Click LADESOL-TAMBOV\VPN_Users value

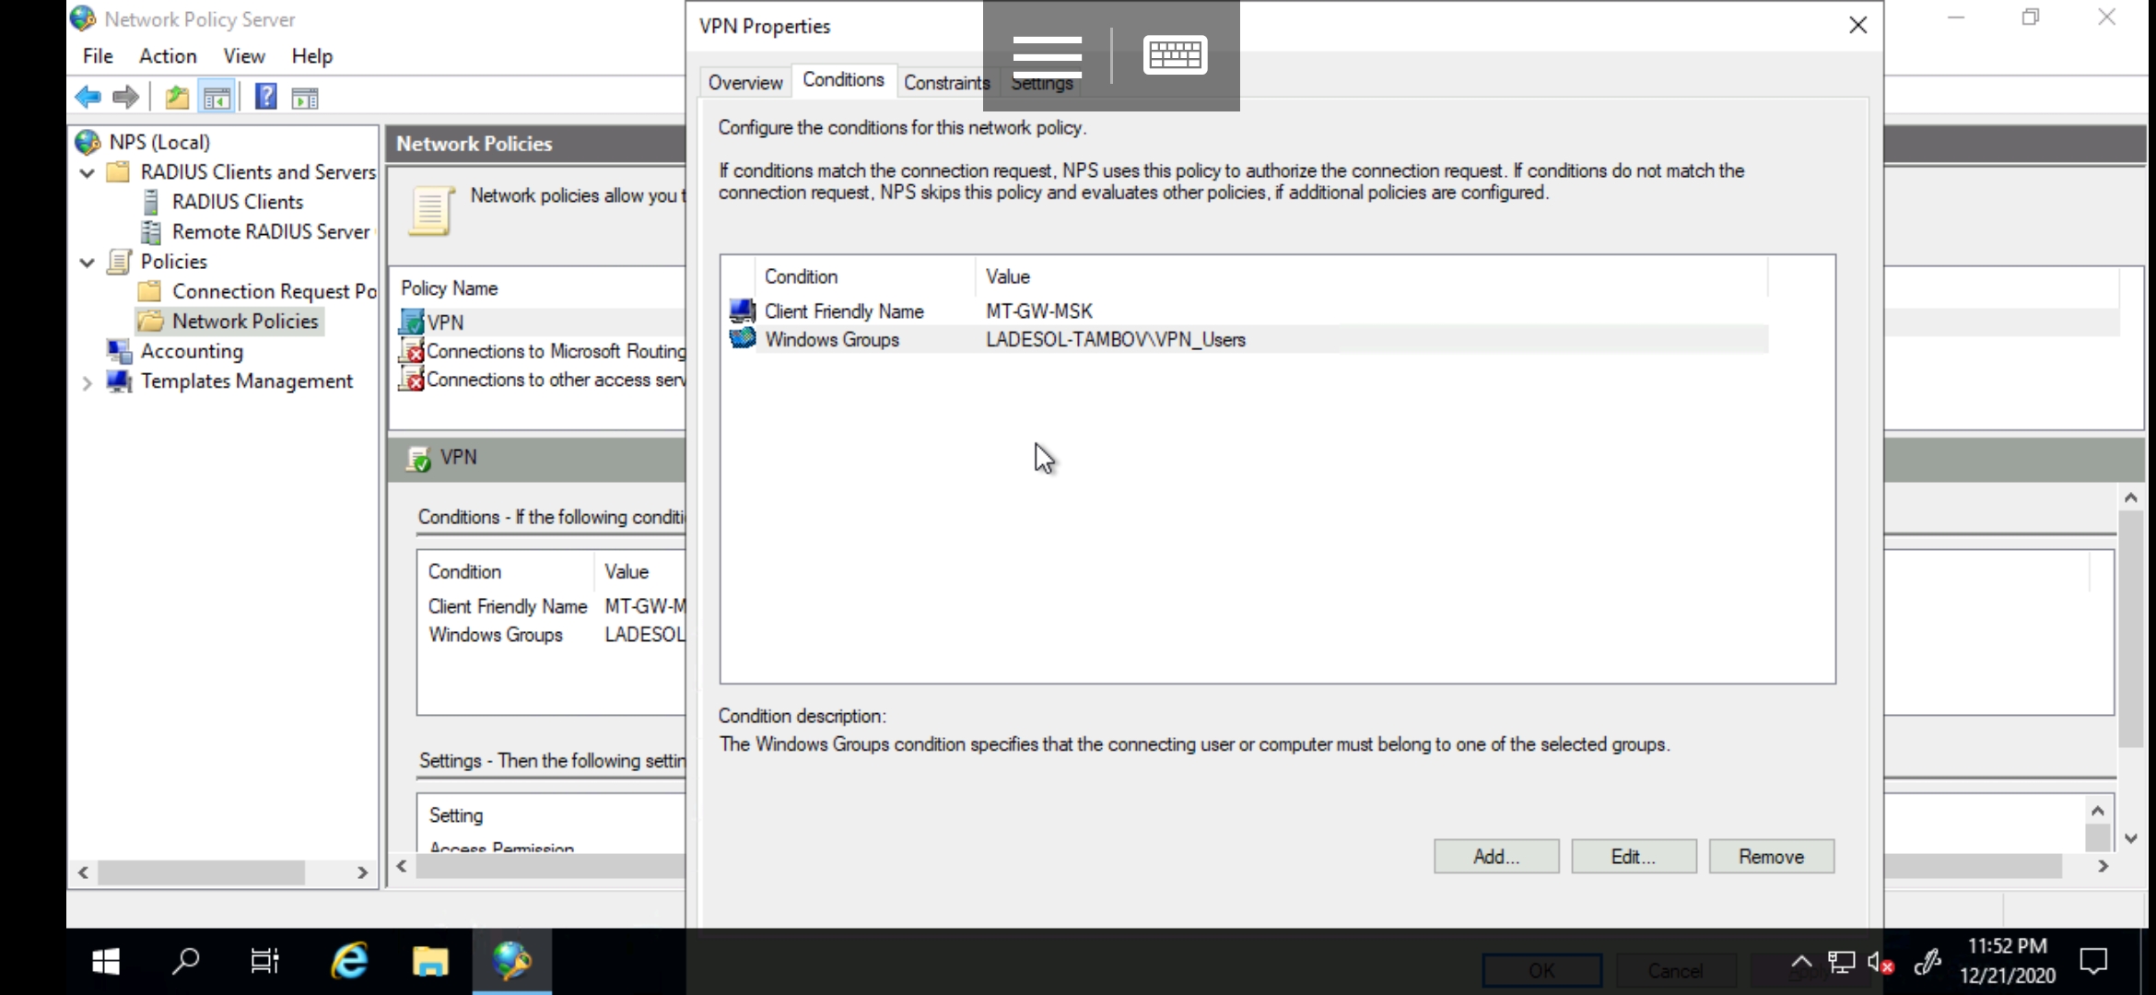(1116, 340)
